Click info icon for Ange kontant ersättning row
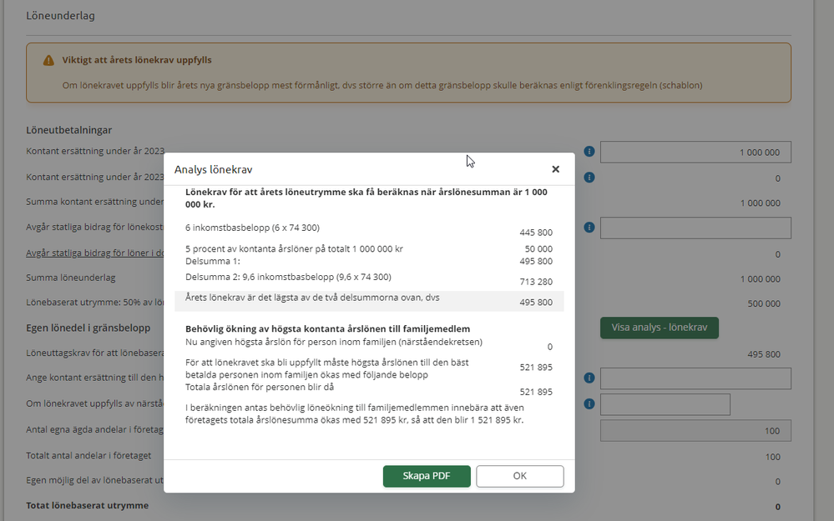Screen dimensions: 834x521 [589, 378]
